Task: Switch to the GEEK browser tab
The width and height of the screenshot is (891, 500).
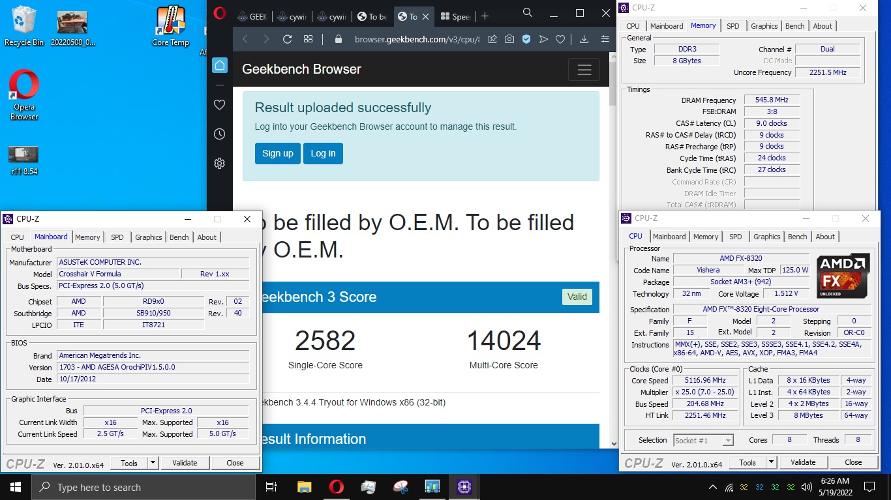Action: click(x=252, y=16)
